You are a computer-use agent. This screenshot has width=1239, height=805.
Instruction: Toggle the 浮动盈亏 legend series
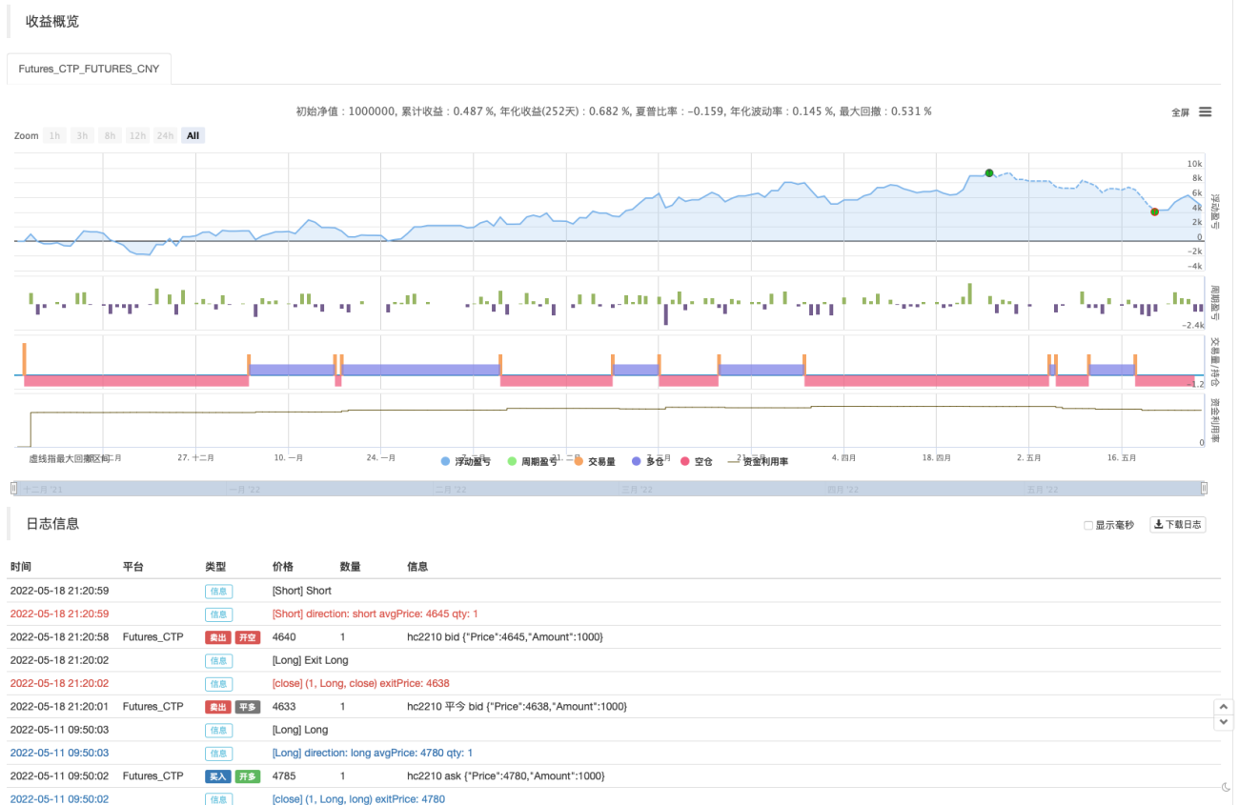pyautogui.click(x=467, y=461)
